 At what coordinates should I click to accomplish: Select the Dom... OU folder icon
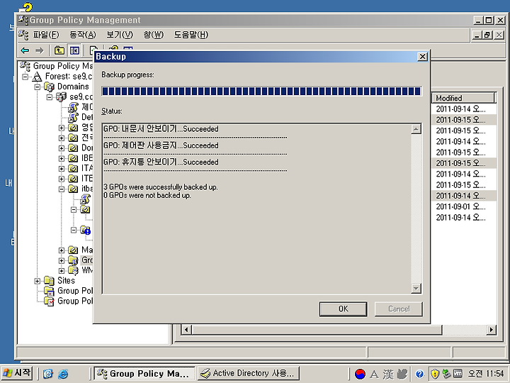point(73,148)
